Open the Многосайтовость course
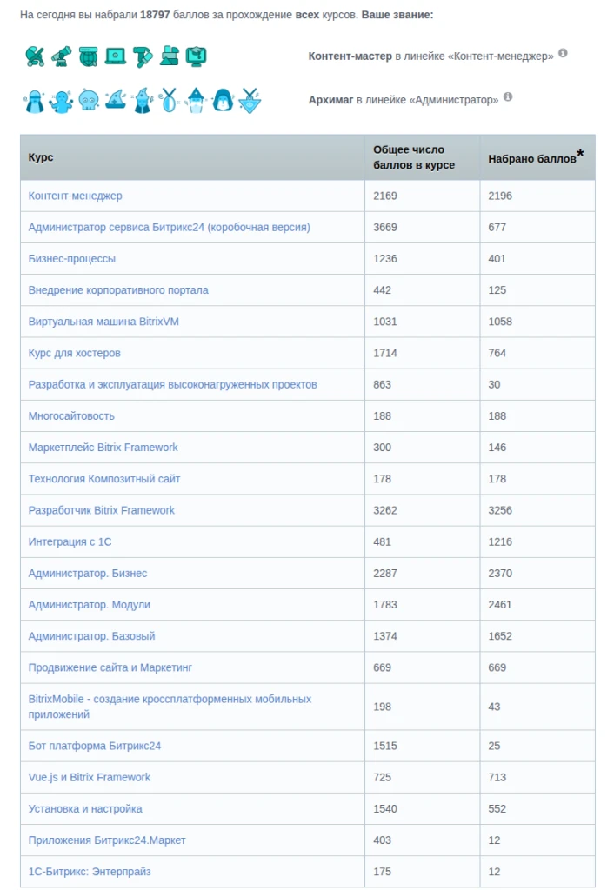This screenshot has height=890, width=614. click(x=71, y=416)
